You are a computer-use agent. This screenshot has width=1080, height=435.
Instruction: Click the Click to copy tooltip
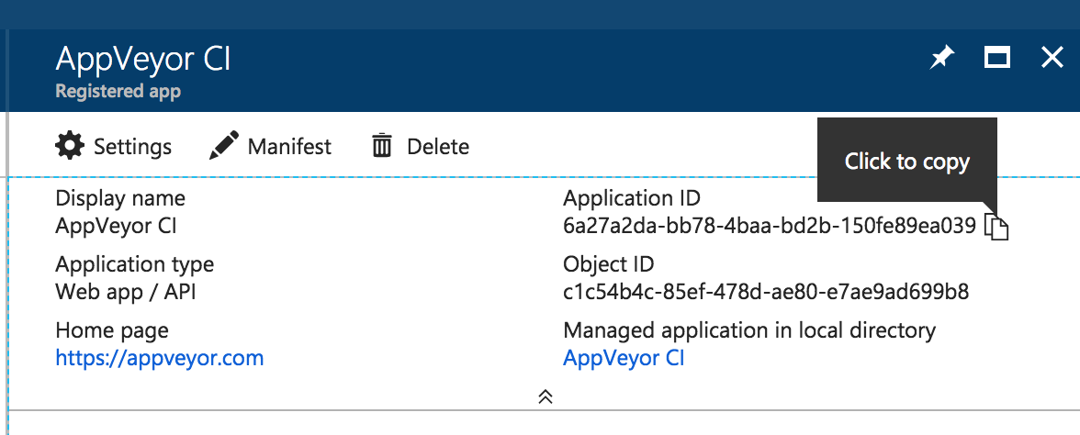[907, 162]
